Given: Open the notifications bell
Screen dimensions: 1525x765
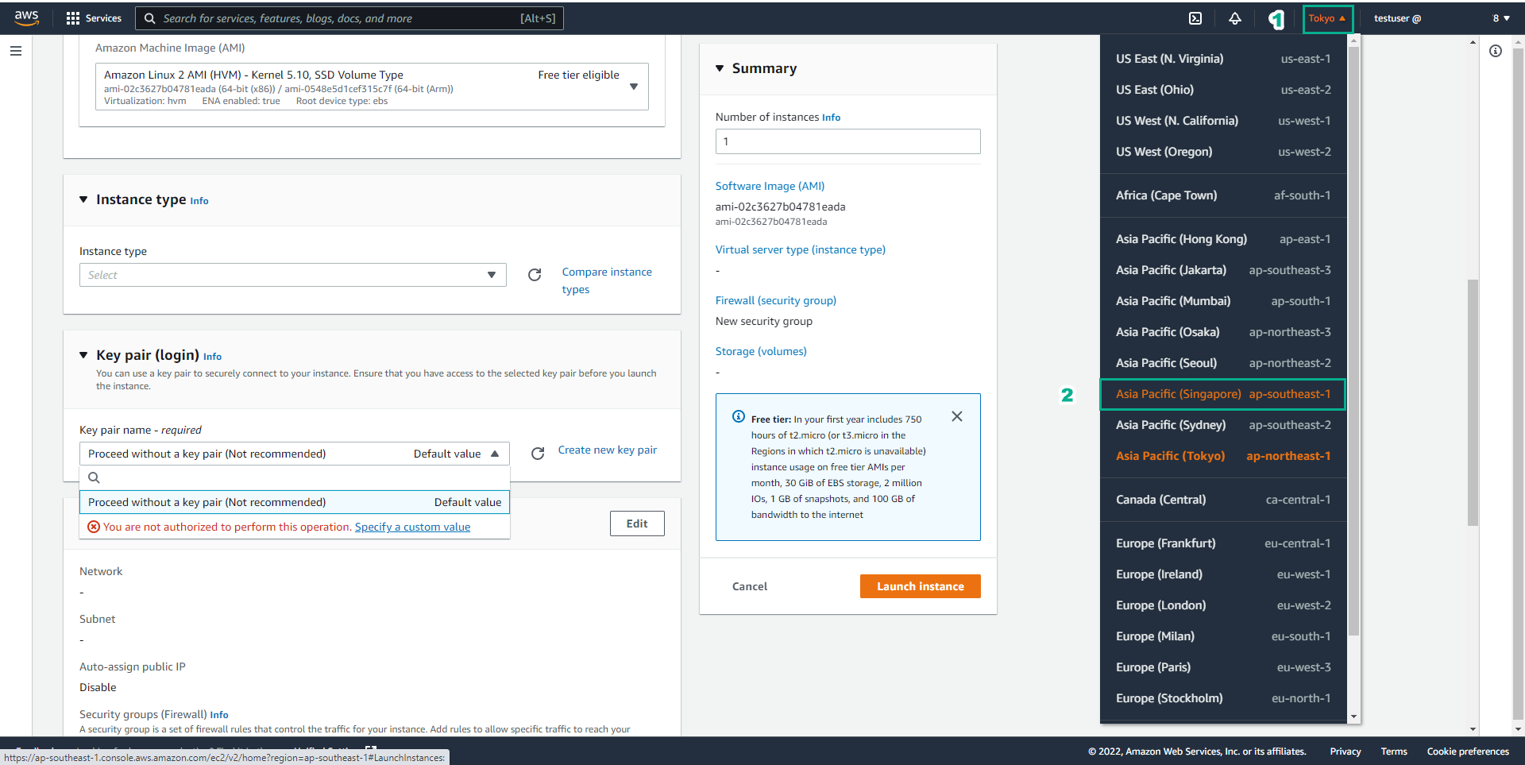Looking at the screenshot, I should click(1235, 18).
